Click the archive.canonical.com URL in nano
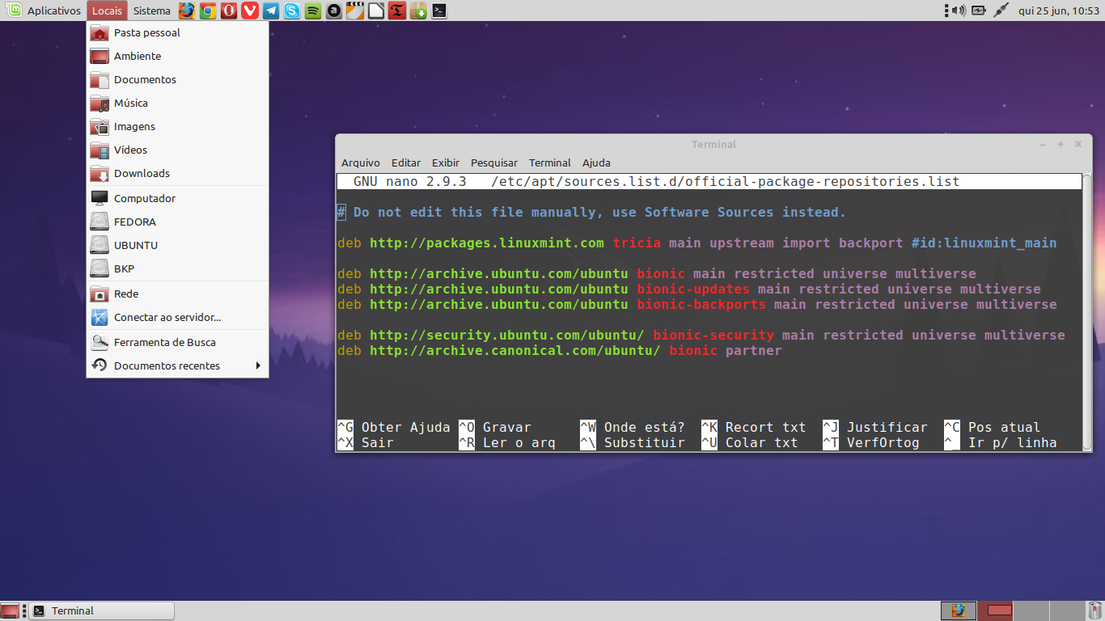The height and width of the screenshot is (621, 1105). [x=515, y=351]
